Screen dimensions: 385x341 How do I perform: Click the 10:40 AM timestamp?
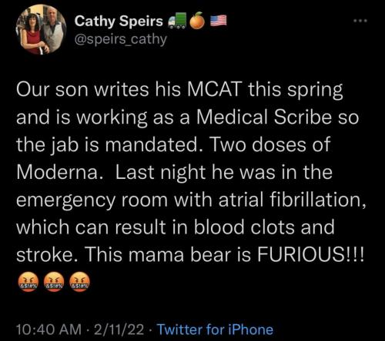[x=49, y=329]
